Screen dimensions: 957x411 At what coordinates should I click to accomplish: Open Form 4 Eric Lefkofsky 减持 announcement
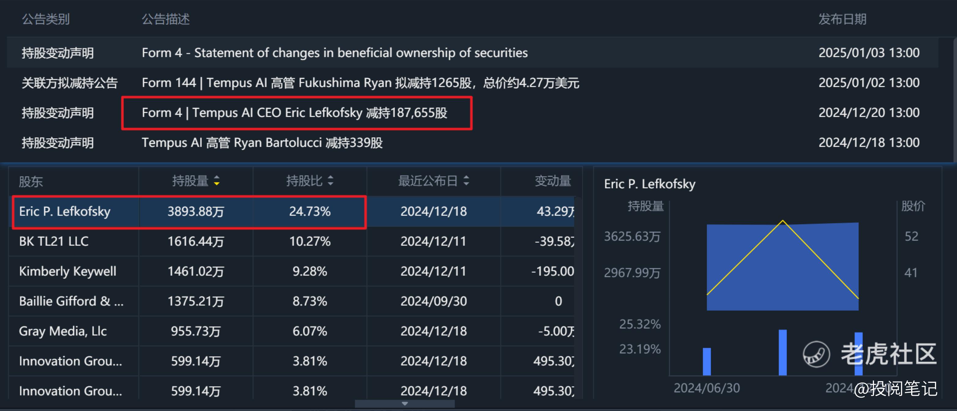[x=294, y=113]
